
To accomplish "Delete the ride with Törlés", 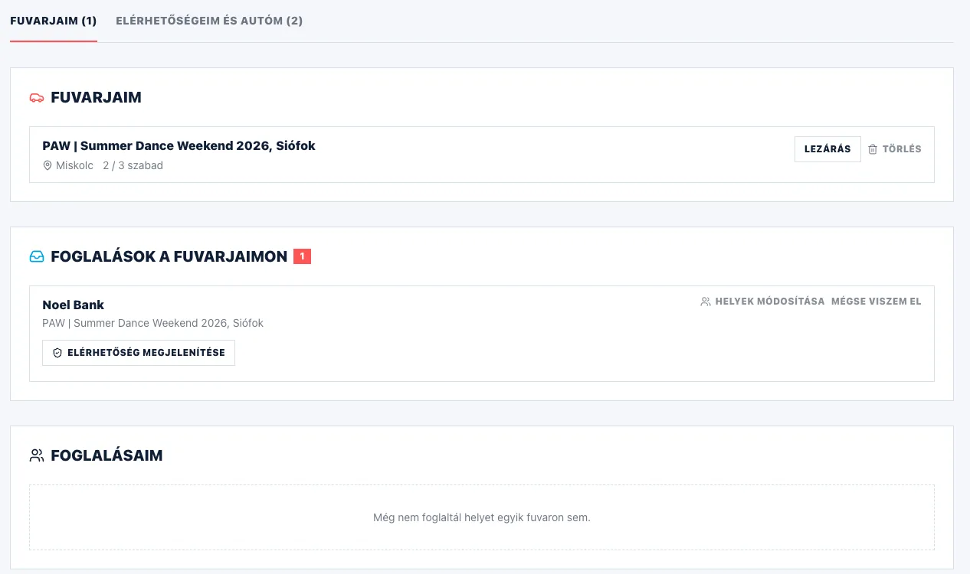I will 895,149.
